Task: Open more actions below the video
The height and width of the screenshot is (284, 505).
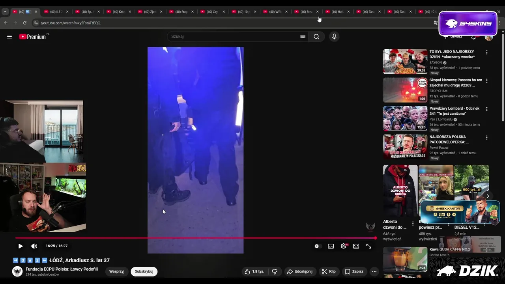Action: point(374,271)
